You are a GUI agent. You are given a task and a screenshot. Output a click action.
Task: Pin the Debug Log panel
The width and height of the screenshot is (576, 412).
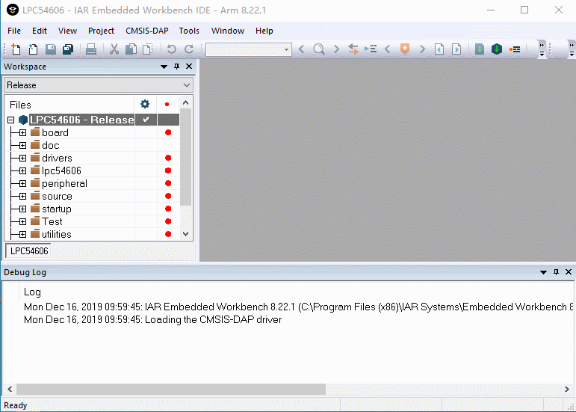click(x=556, y=272)
